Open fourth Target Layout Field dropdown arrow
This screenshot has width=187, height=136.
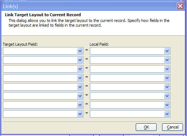(x=80, y=78)
